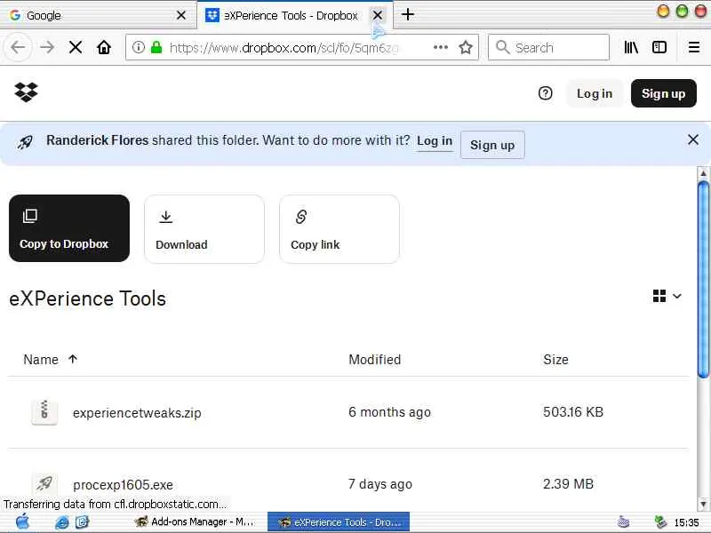Click the 6 months ago modified value
The width and height of the screenshot is (711, 533).
389,412
